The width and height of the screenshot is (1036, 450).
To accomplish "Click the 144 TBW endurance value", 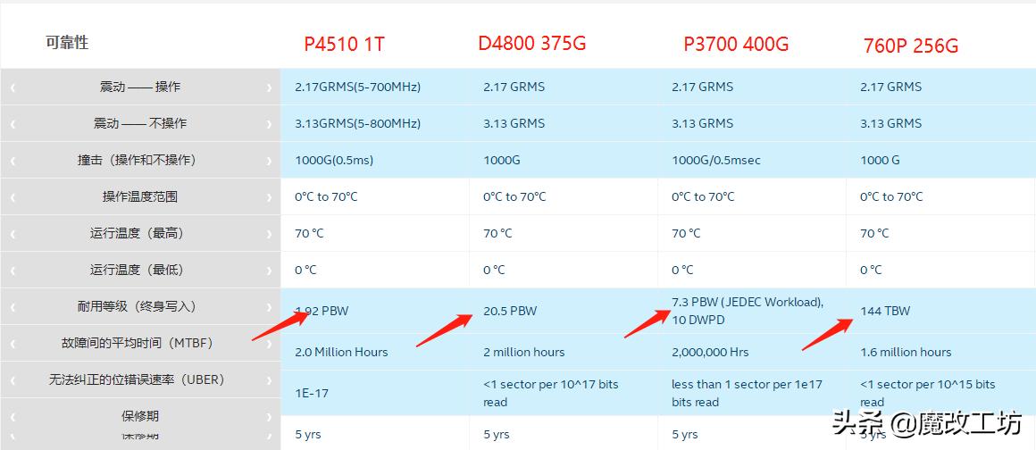I will pyautogui.click(x=885, y=311).
